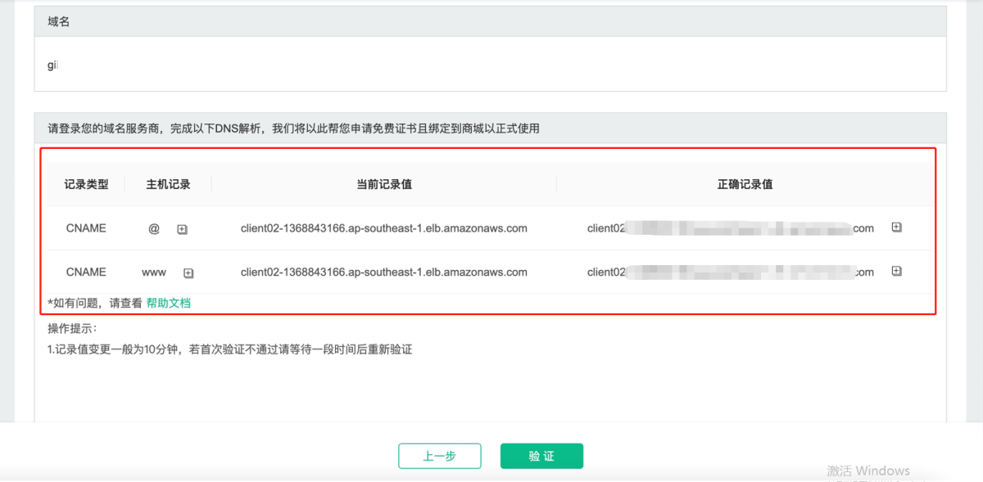Click the 上一步 button
The image size is (983, 482).
(439, 456)
